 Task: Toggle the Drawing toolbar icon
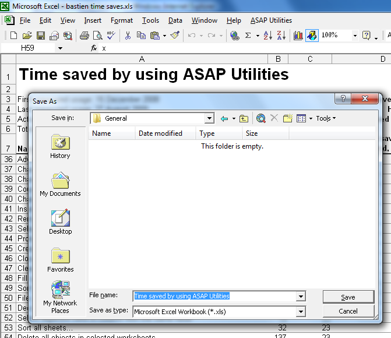pyautogui.click(x=312, y=36)
